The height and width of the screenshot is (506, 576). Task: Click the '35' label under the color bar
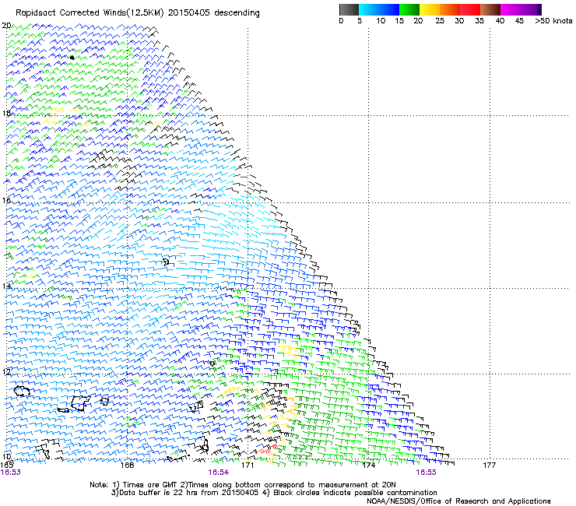(x=479, y=21)
